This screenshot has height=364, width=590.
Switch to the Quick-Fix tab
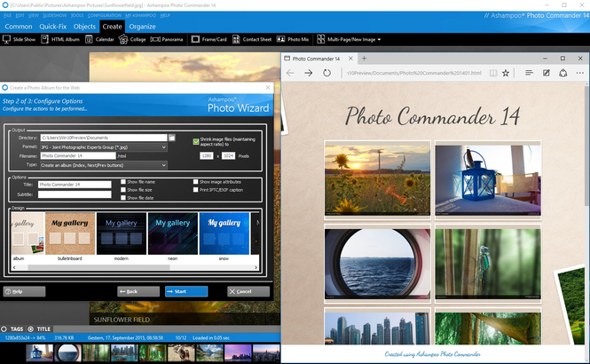click(x=52, y=27)
